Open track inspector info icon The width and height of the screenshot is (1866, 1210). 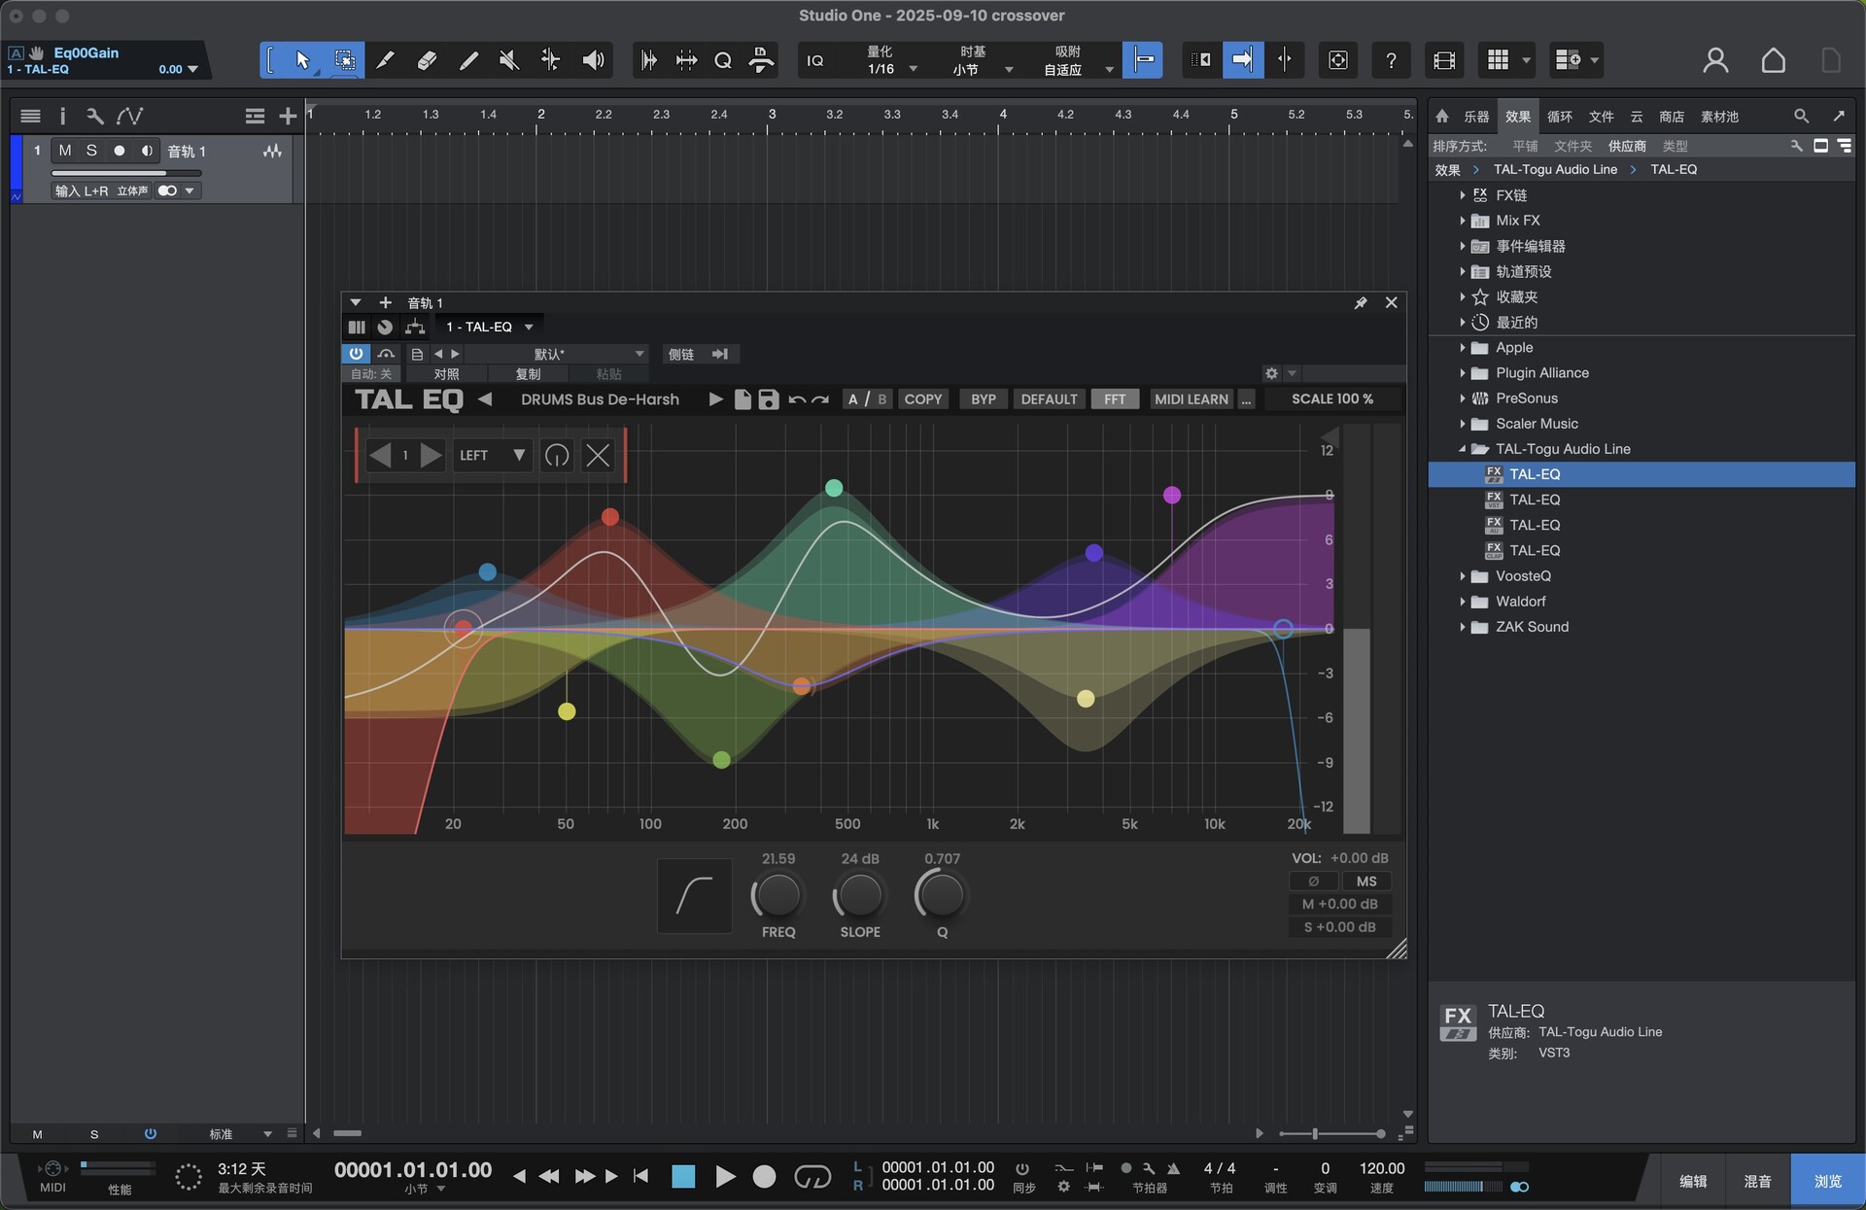[x=62, y=116]
